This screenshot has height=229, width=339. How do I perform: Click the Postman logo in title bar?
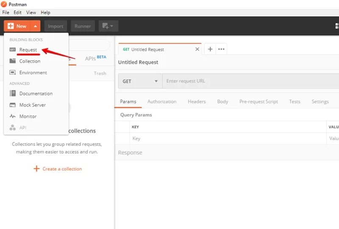[x=4, y=4]
